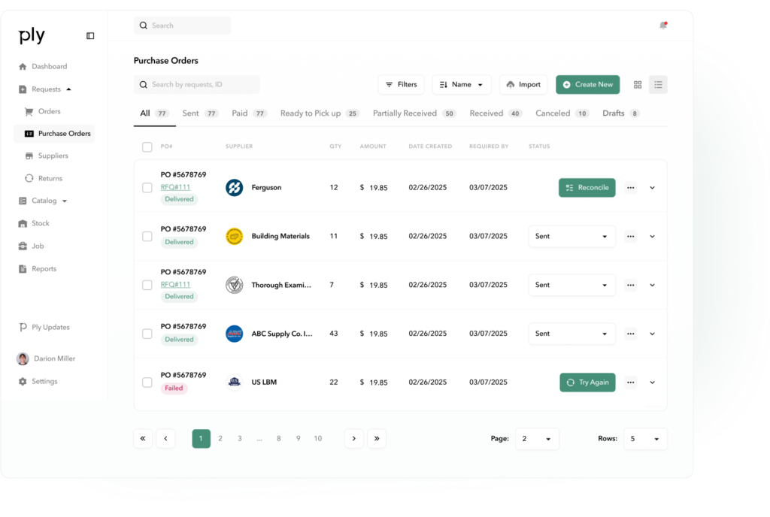Select the Ferguson order checkbox

click(147, 188)
